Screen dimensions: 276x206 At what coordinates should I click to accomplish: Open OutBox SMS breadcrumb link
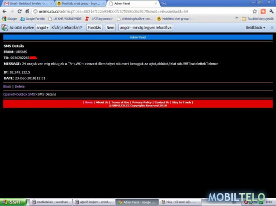(x=26, y=94)
